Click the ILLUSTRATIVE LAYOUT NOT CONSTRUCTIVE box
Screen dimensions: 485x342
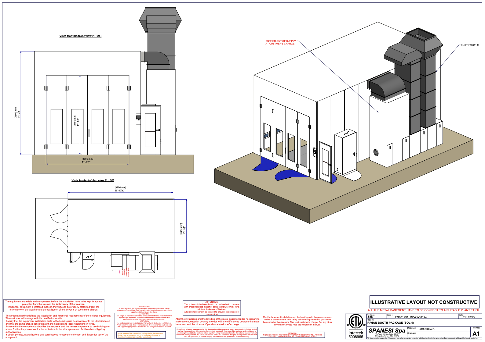pyautogui.click(x=424, y=302)
